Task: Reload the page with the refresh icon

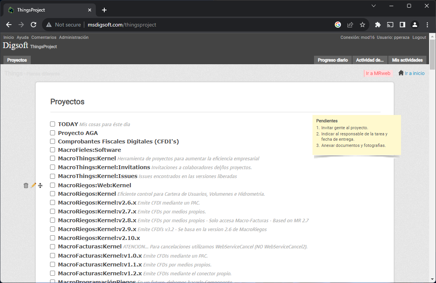Action: [33, 25]
